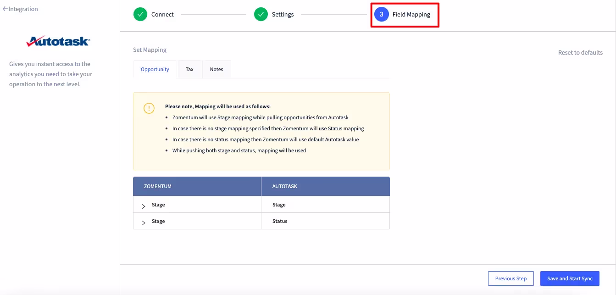The height and width of the screenshot is (295, 616).
Task: Switch to the Opportunity tab
Action: (155, 69)
